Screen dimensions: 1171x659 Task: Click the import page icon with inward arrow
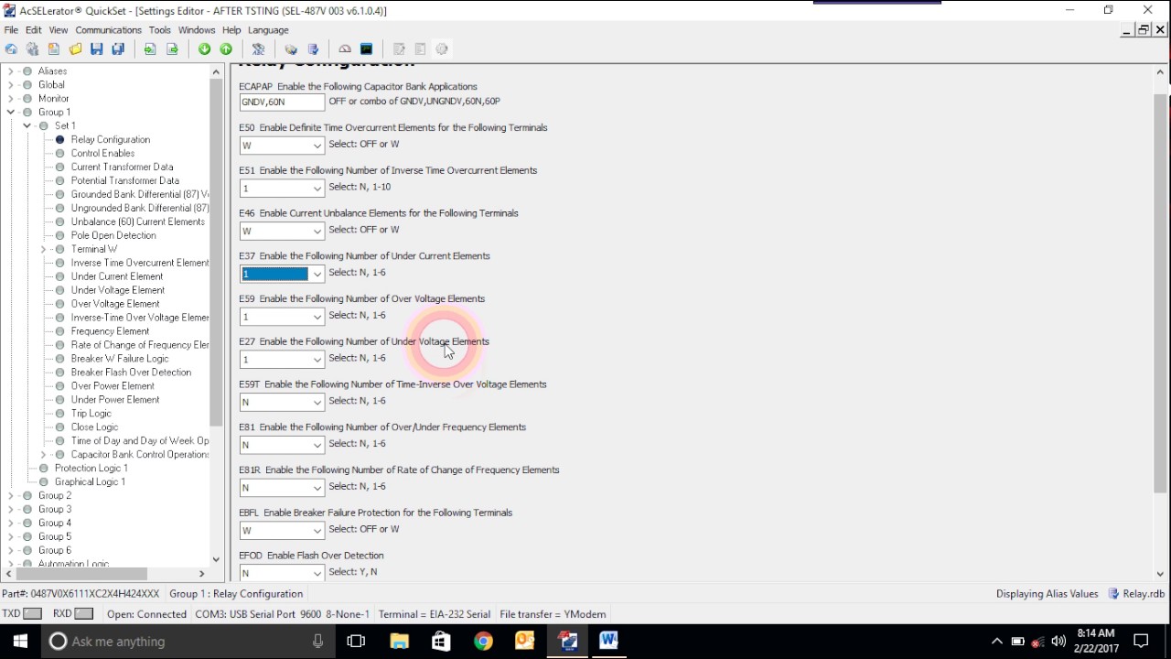tap(150, 49)
